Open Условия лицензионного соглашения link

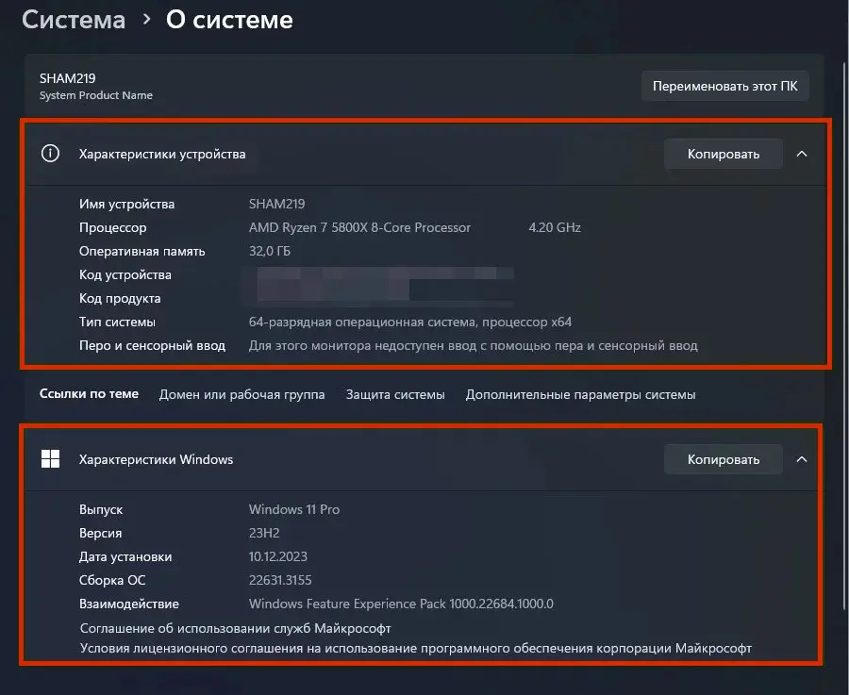[415, 648]
